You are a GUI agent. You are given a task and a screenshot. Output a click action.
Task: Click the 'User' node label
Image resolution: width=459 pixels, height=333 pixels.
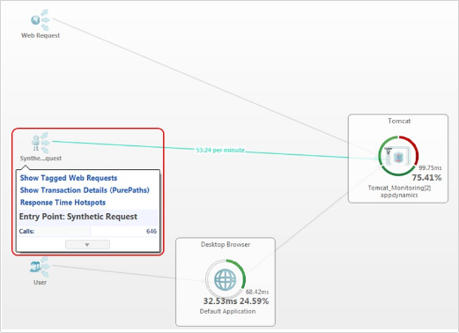coord(40,283)
